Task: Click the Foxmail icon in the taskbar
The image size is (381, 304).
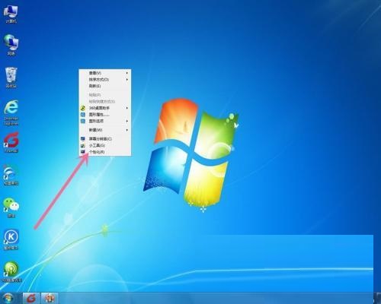Action: 31,298
